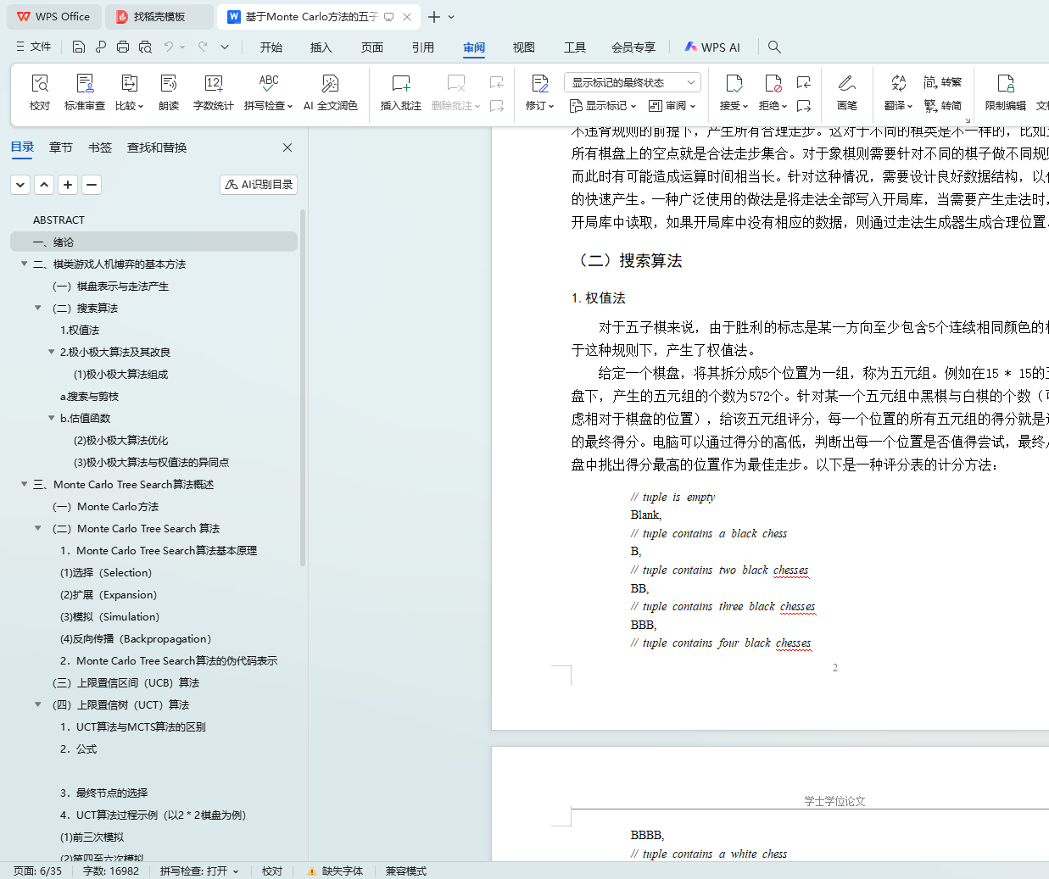Viewport: 1049px width, 879px height.
Task: Click the print preview icon
Action: click(145, 47)
